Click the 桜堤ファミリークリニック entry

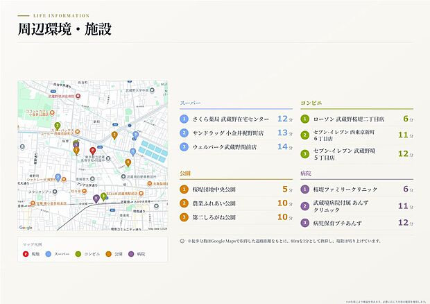point(345,189)
